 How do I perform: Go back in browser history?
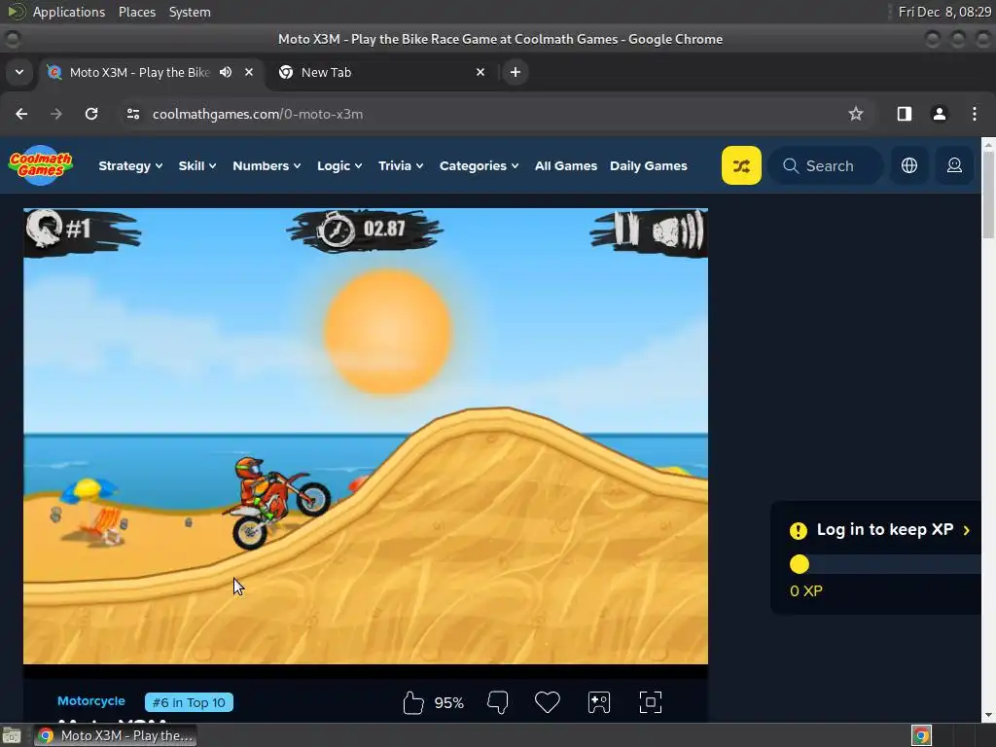click(21, 114)
